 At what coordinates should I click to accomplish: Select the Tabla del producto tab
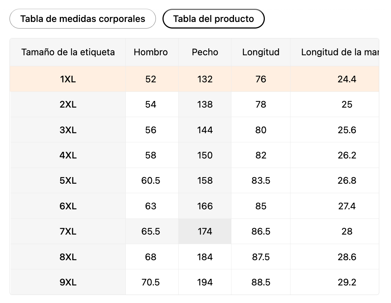pyautogui.click(x=213, y=19)
